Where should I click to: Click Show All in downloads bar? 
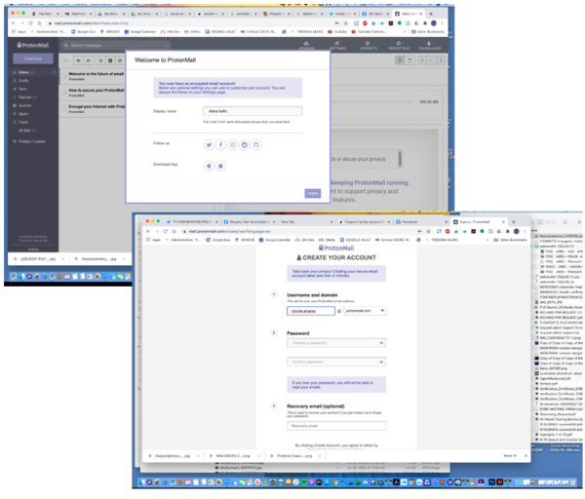509,455
